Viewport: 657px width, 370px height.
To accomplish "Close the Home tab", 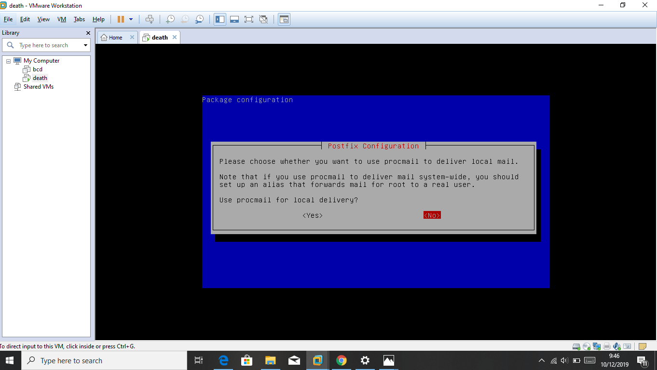I will pyautogui.click(x=132, y=37).
